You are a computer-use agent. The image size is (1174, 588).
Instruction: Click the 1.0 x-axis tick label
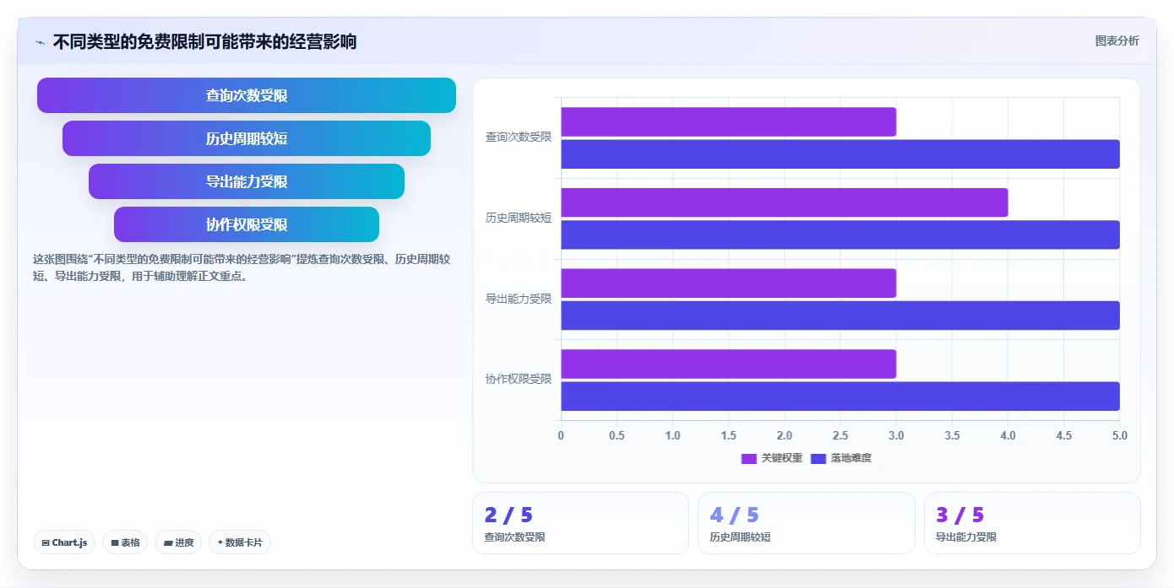pyautogui.click(x=672, y=435)
